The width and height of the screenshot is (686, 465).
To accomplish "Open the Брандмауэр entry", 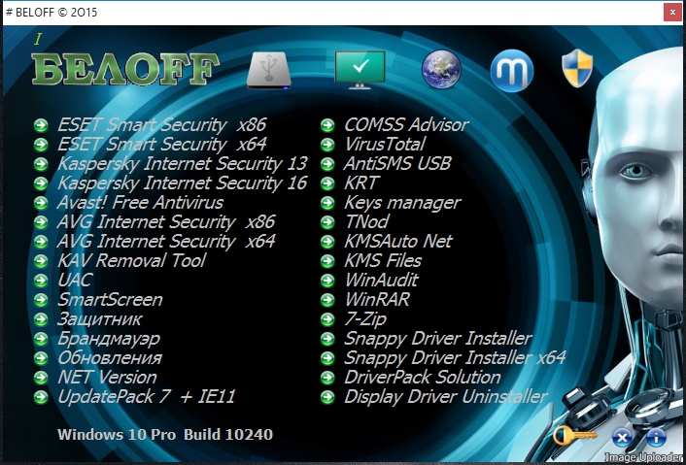I will pyautogui.click(x=109, y=339).
